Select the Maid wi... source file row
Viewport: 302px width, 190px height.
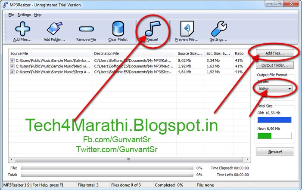coord(53,66)
